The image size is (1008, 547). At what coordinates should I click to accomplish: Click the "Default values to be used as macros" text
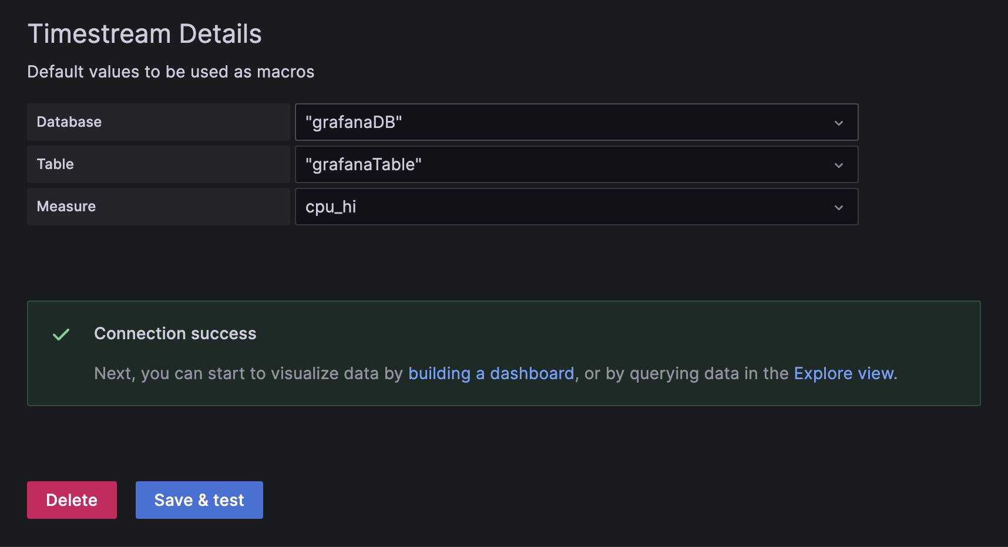(171, 72)
